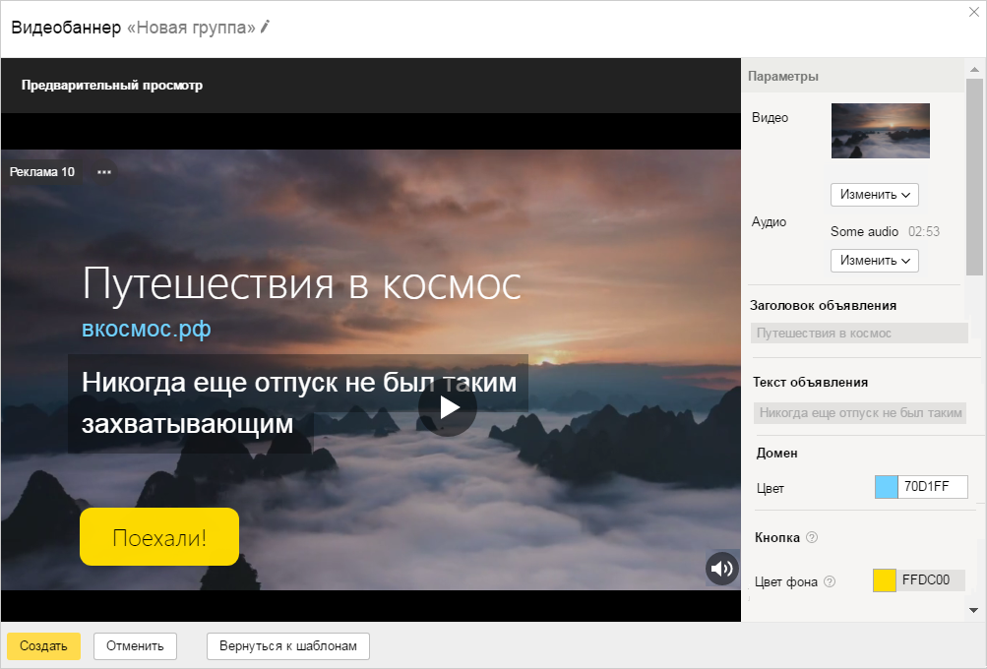Click the Реклама 10 label in the preview
Viewport: 987px width, 669px height.
(42, 172)
